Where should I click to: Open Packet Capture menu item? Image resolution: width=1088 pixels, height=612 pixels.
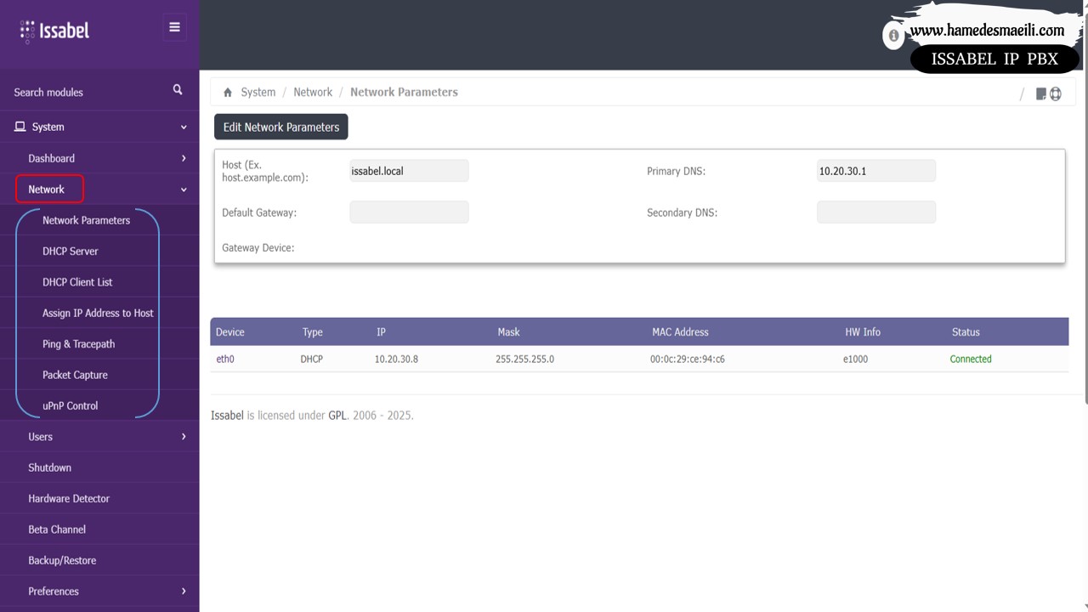[75, 375]
